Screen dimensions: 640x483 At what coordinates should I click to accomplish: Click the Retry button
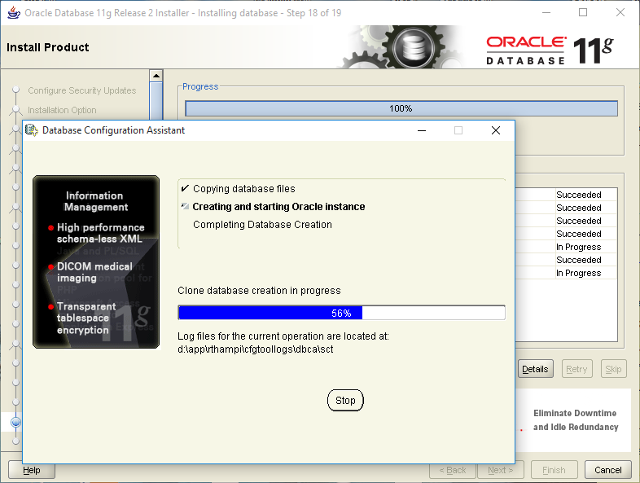(x=576, y=369)
